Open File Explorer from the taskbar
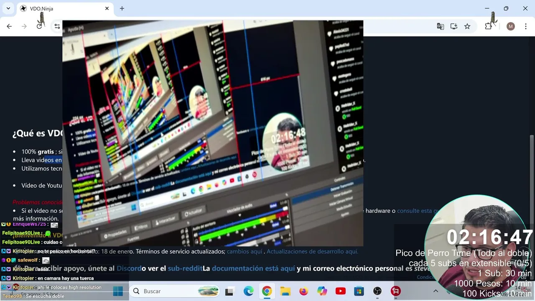This screenshot has width=535, height=301. pyautogui.click(x=285, y=291)
